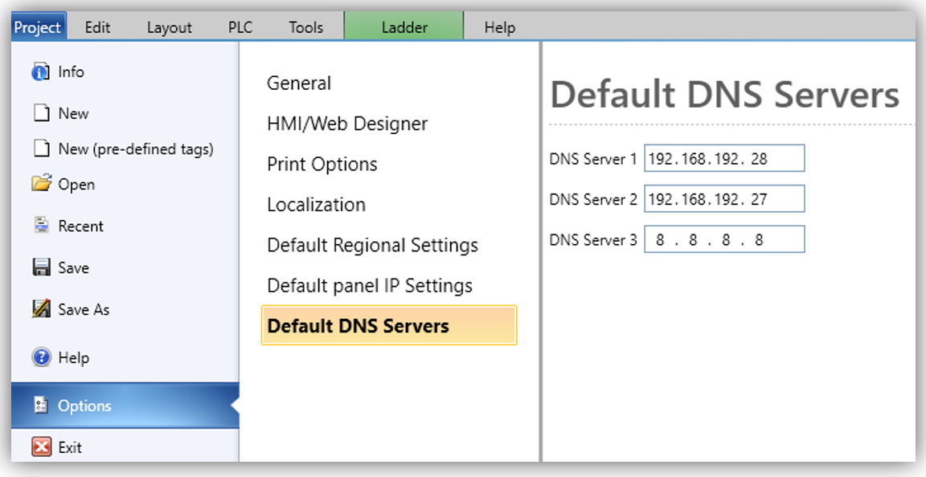This screenshot has height=477, width=926.
Task: Open HMI/Web Designer options category
Action: [x=347, y=124]
